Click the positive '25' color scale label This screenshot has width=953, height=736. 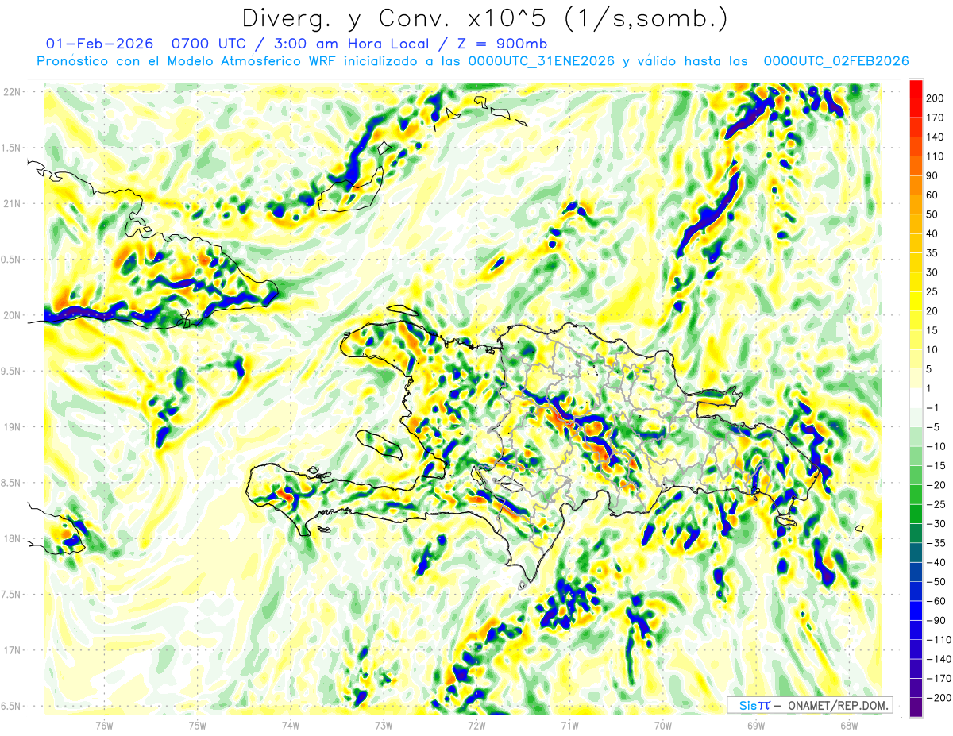coord(934,291)
